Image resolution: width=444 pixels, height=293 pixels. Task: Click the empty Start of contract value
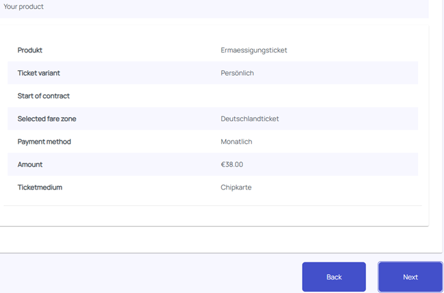(273, 96)
